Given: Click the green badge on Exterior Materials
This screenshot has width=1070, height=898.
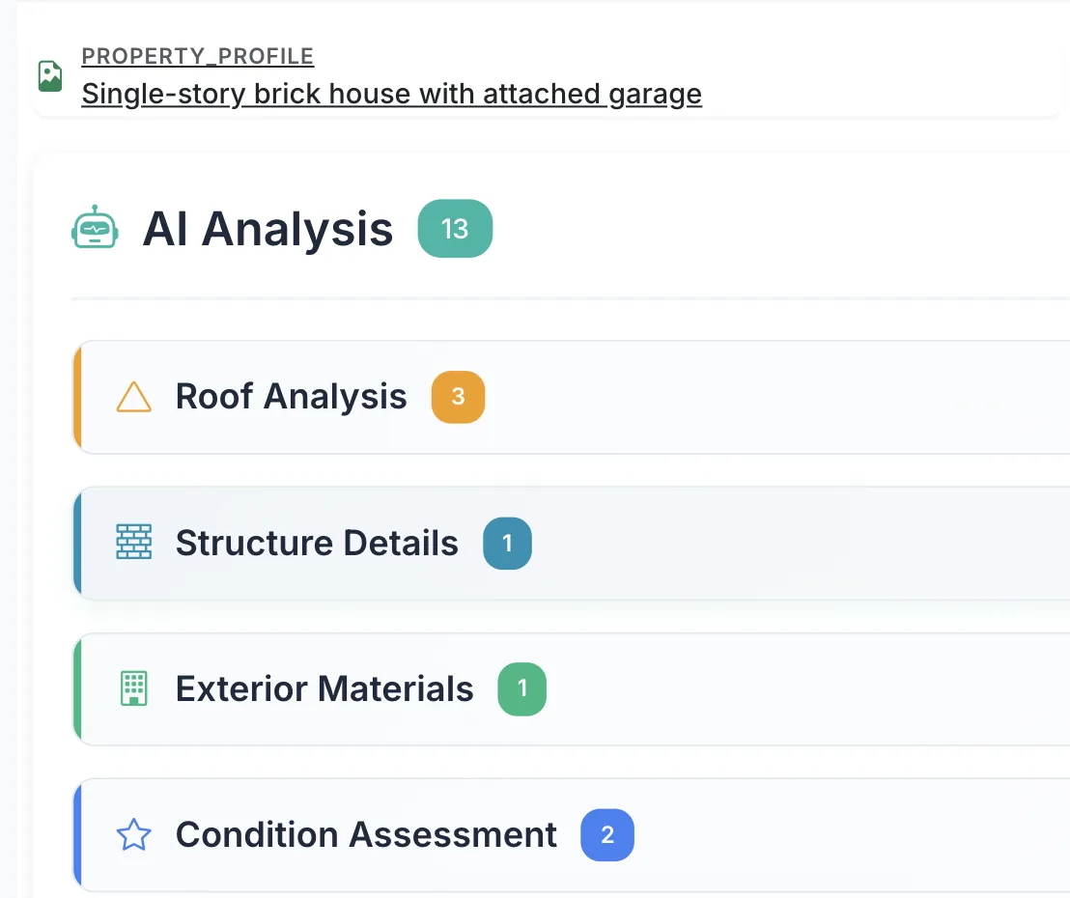Looking at the screenshot, I should pos(522,688).
